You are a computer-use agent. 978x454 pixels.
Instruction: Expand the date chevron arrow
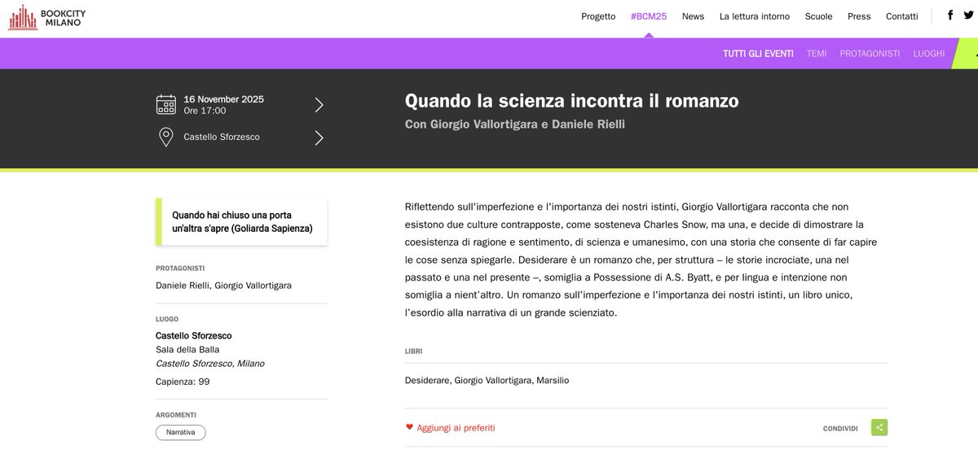click(319, 104)
